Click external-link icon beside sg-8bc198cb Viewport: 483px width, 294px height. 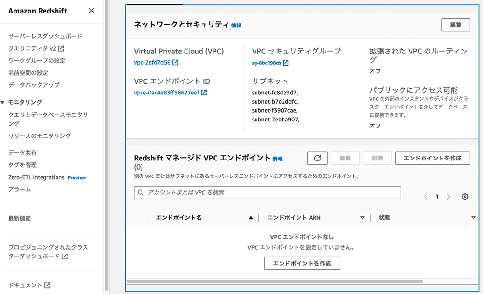[x=285, y=63]
